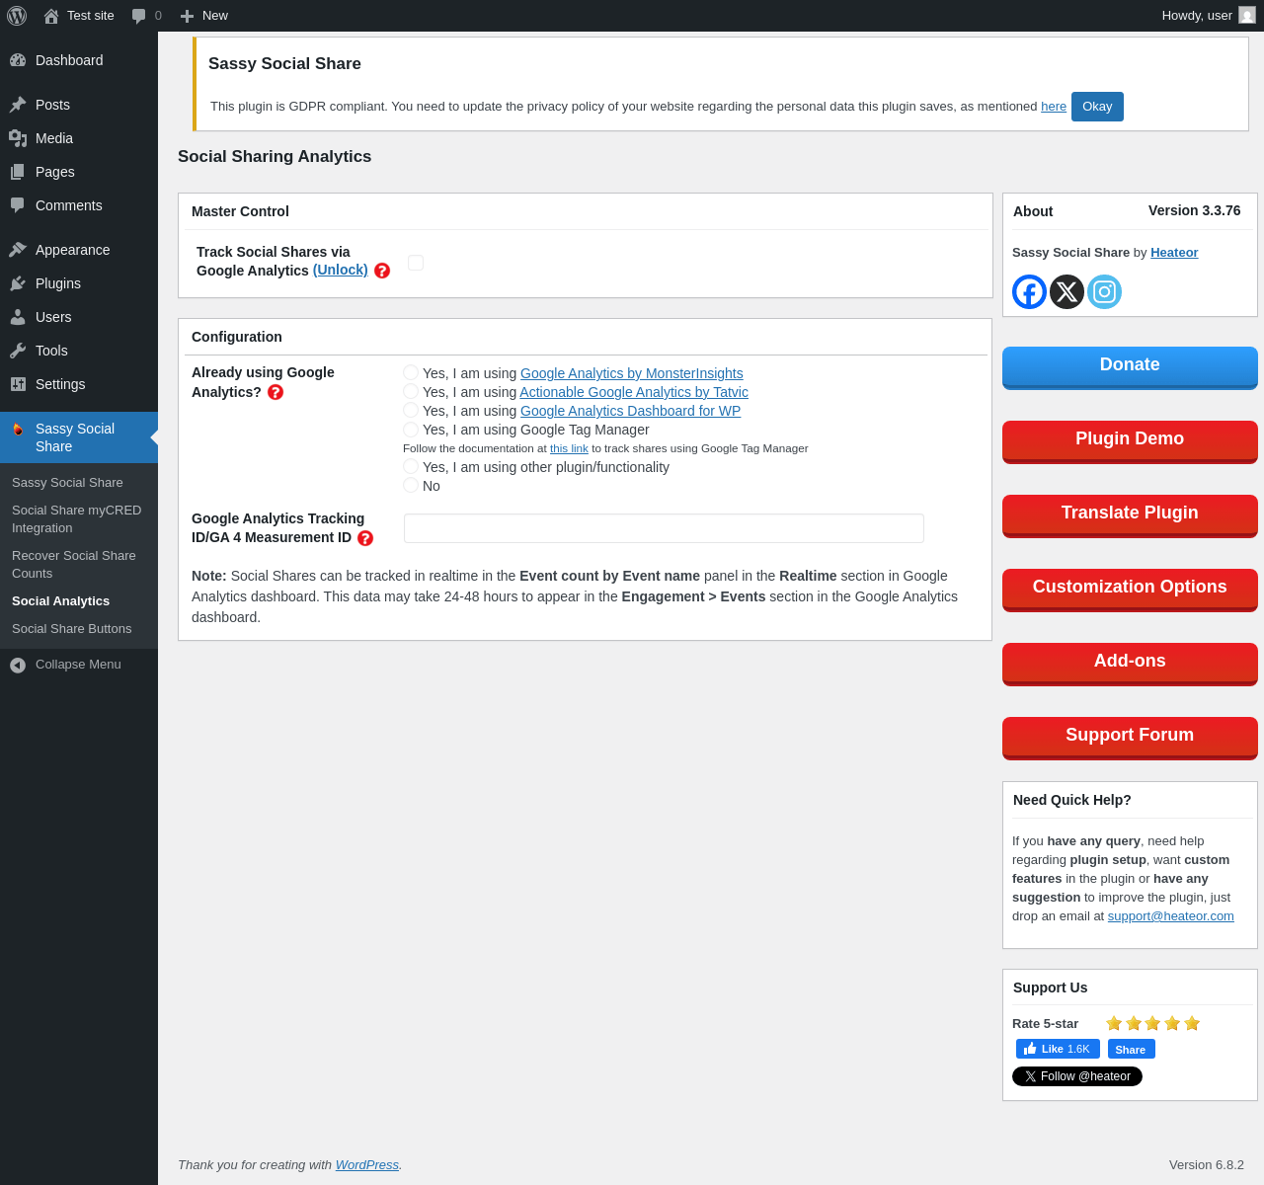This screenshot has width=1264, height=1185.
Task: Click the Posts pin icon
Action: (x=18, y=105)
